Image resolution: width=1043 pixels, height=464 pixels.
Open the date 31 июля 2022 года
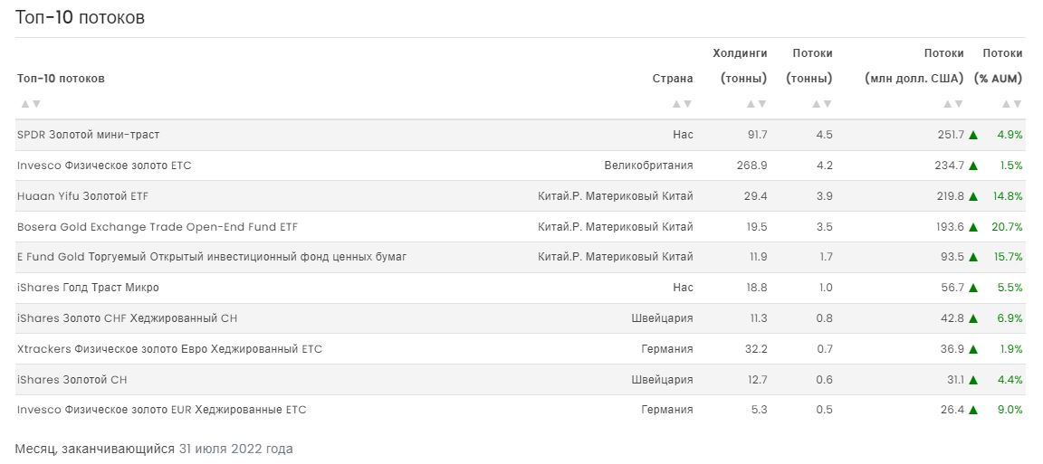pyautogui.click(x=235, y=449)
